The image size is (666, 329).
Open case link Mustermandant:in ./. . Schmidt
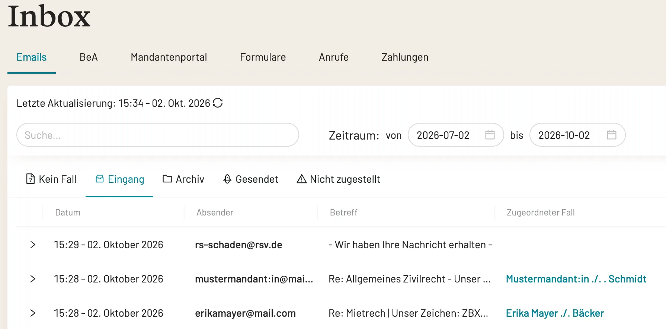(x=576, y=279)
